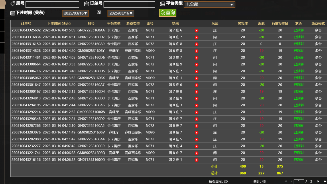Click the magnifier icon inside 查询 button
Viewport: 327px width, 184px height.
click(x=162, y=13)
